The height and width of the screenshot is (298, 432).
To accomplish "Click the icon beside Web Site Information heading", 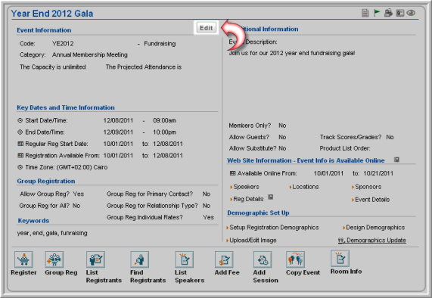I will coord(396,160).
